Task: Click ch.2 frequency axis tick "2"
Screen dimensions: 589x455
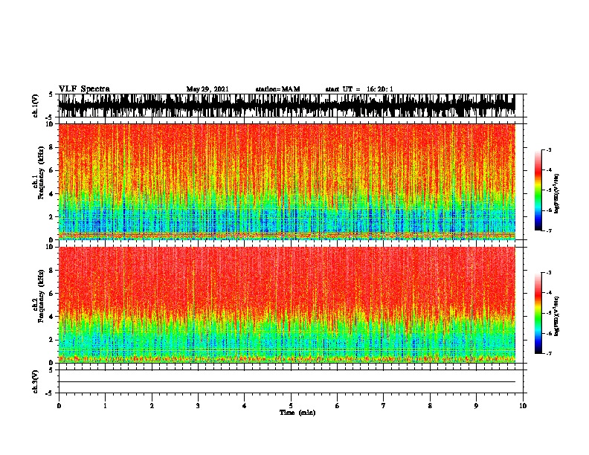Action: (51, 340)
